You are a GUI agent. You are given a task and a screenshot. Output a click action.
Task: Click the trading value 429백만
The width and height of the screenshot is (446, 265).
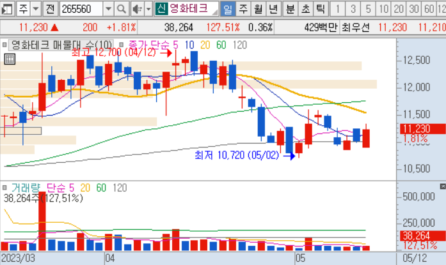321,27
